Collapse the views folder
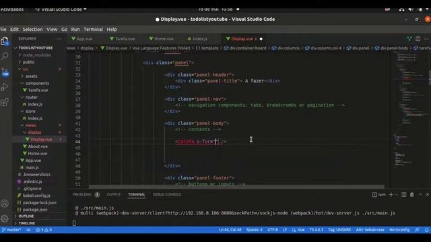This screenshot has width=431, height=242. click(31, 126)
